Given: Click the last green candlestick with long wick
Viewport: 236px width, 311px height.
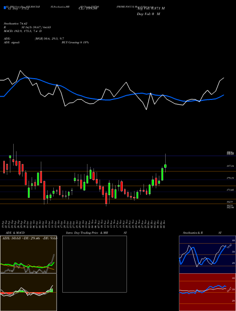Looking at the screenshot, I should point(165,166).
